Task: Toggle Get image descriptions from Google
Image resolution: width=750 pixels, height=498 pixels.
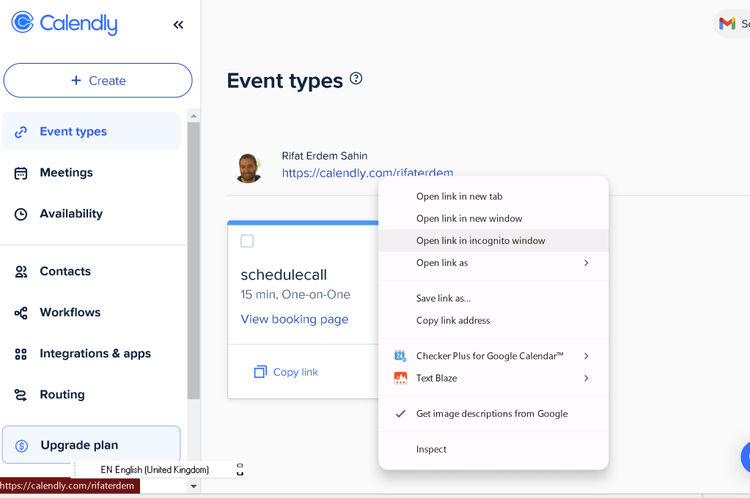Action: [x=493, y=413]
